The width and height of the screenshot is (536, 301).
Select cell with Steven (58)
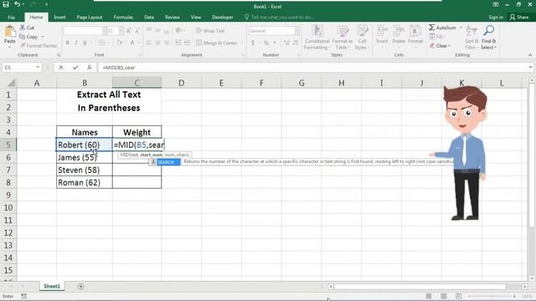point(85,170)
